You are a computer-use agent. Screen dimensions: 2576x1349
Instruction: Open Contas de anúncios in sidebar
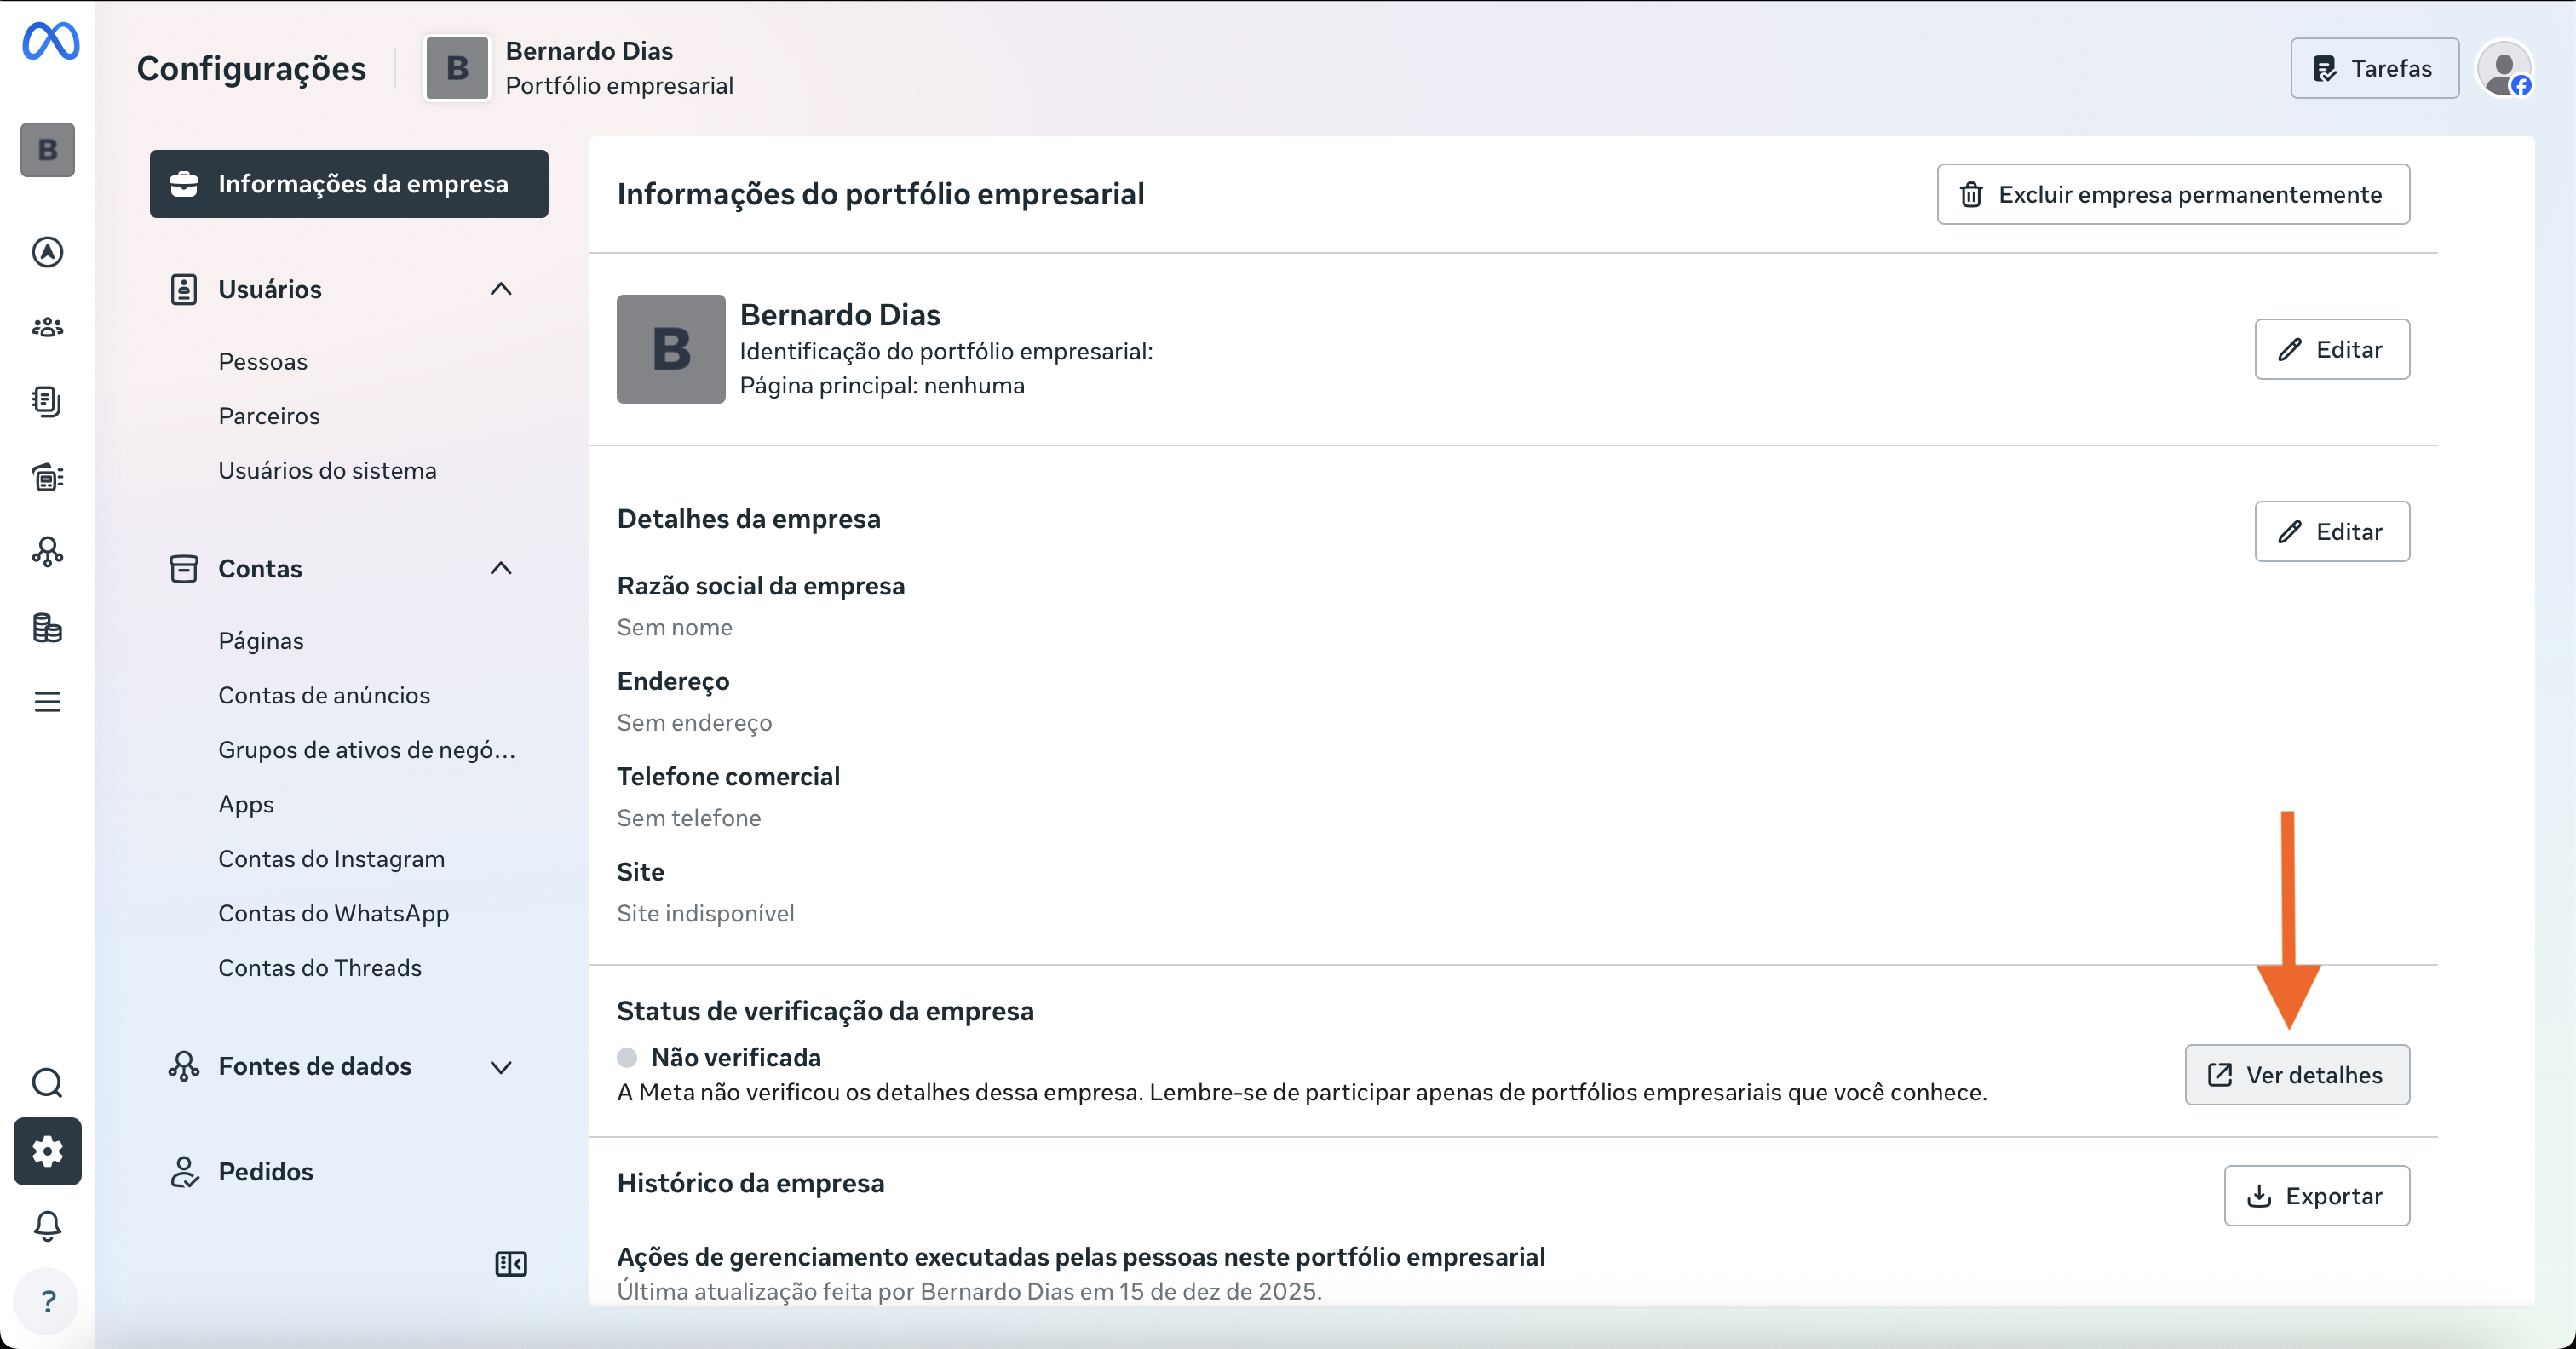[x=324, y=695]
